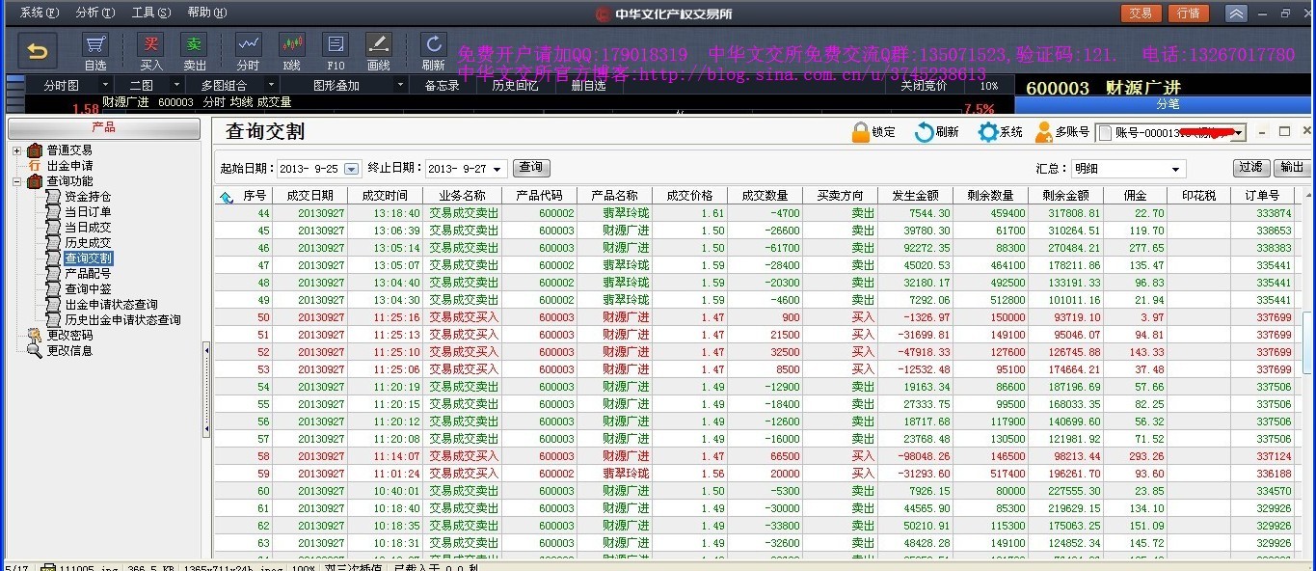Select 查询中签 in the tree

[x=88, y=289]
